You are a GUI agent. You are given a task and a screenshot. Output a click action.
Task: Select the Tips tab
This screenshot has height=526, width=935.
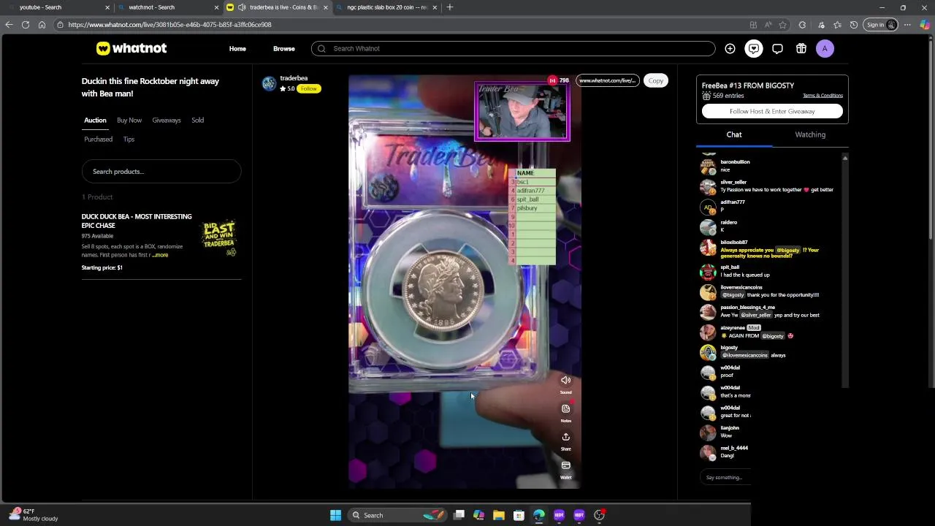click(129, 139)
